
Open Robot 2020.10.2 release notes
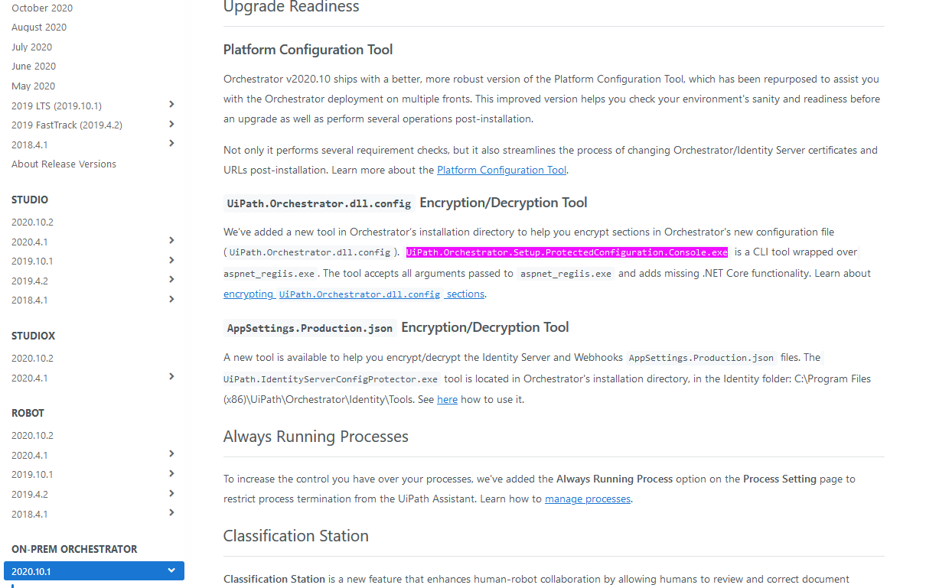click(32, 435)
